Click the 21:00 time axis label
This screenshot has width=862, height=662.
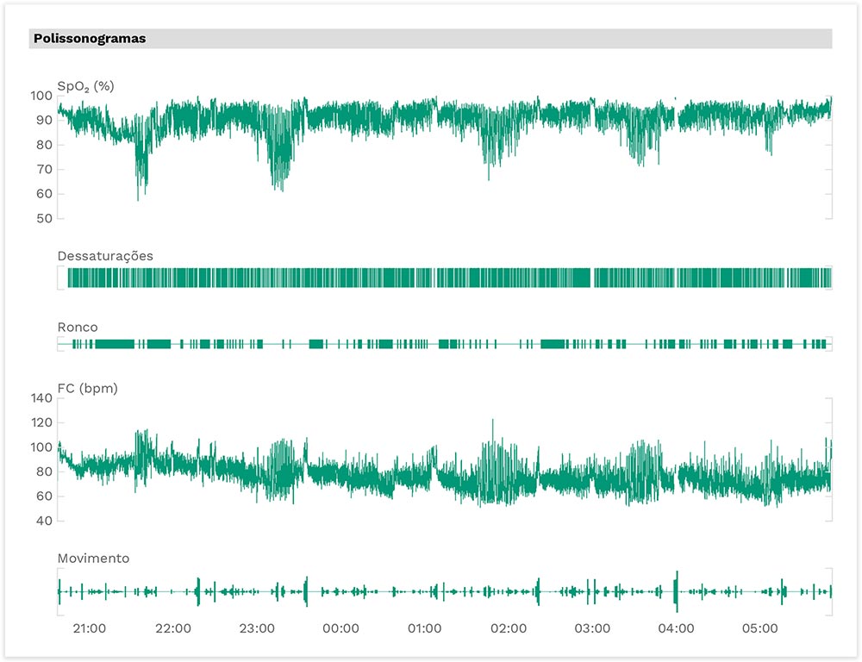(89, 628)
